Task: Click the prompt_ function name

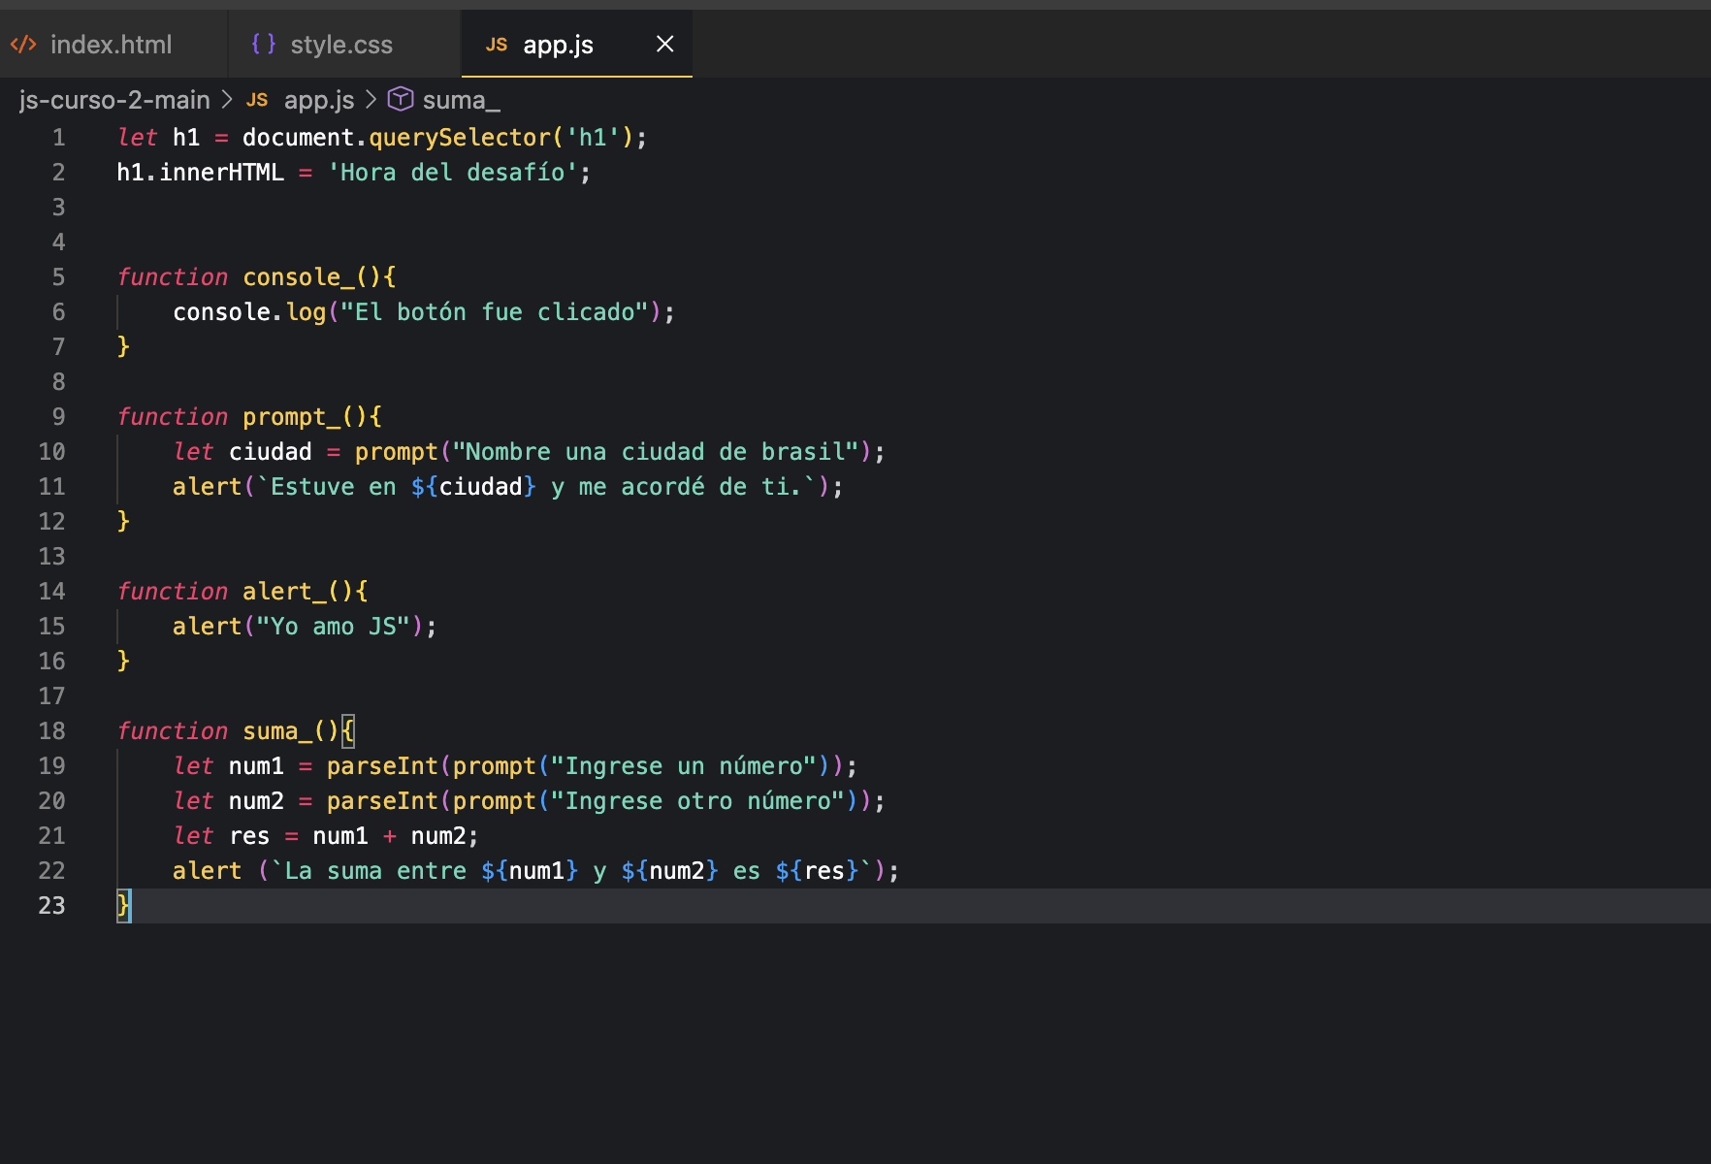Action: pos(292,417)
